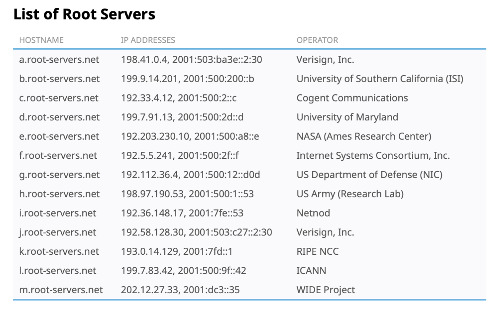Click US Department of Defense (NIC)
Image resolution: width=500 pixels, height=314 pixels.
coord(369,175)
